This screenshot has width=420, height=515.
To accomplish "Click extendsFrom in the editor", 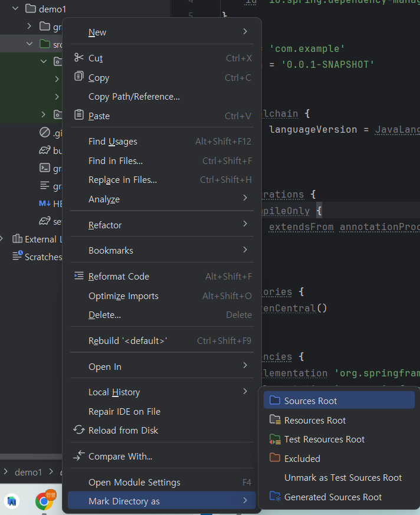I will tap(301, 227).
